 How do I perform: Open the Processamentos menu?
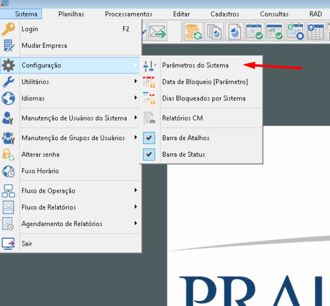[128, 14]
